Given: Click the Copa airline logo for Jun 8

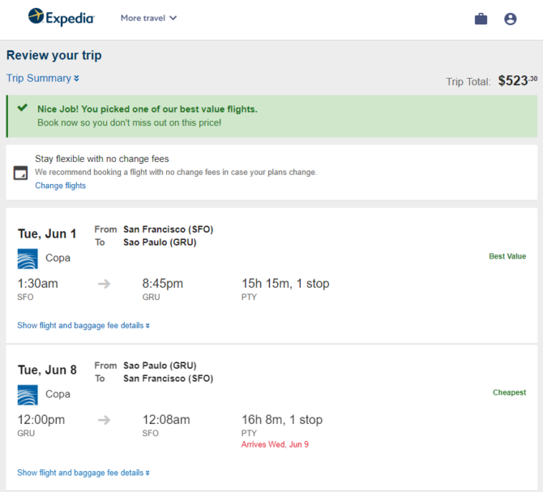Looking at the screenshot, I should tap(28, 395).
